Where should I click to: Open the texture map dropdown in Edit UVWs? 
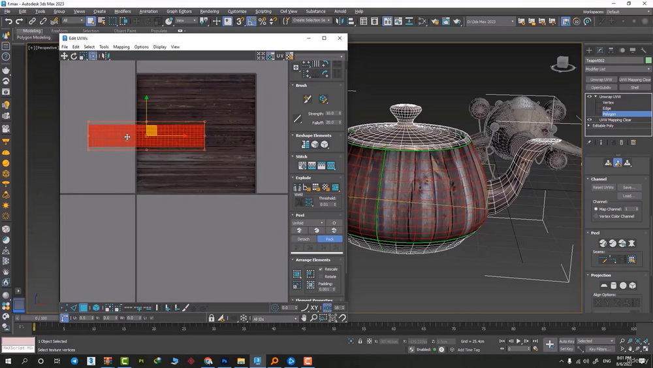[320, 56]
